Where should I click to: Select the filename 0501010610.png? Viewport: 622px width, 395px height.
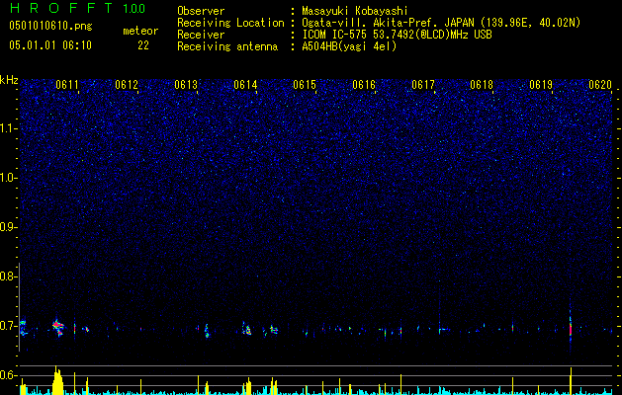50,27
